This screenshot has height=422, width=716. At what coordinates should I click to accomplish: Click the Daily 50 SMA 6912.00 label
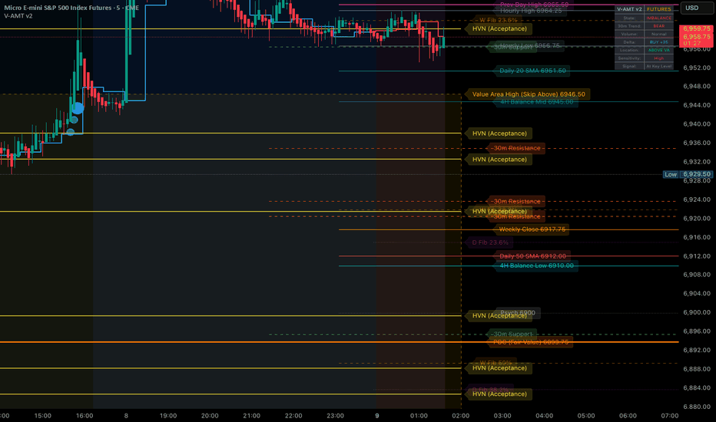click(x=532, y=256)
